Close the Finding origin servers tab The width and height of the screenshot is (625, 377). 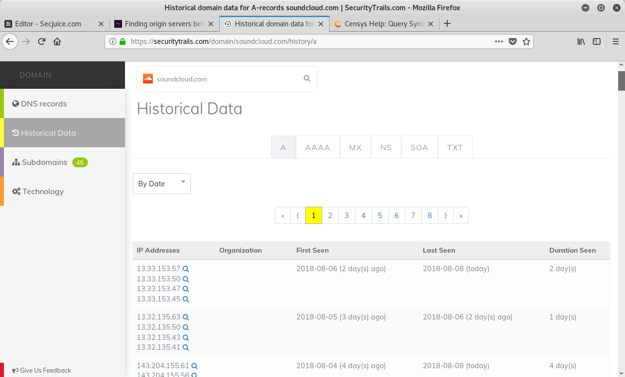(x=211, y=23)
